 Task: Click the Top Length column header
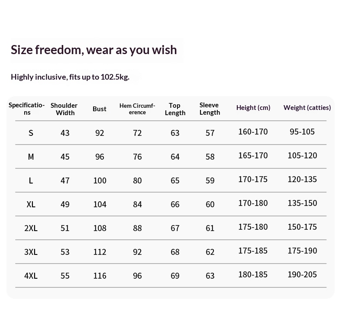click(x=175, y=109)
